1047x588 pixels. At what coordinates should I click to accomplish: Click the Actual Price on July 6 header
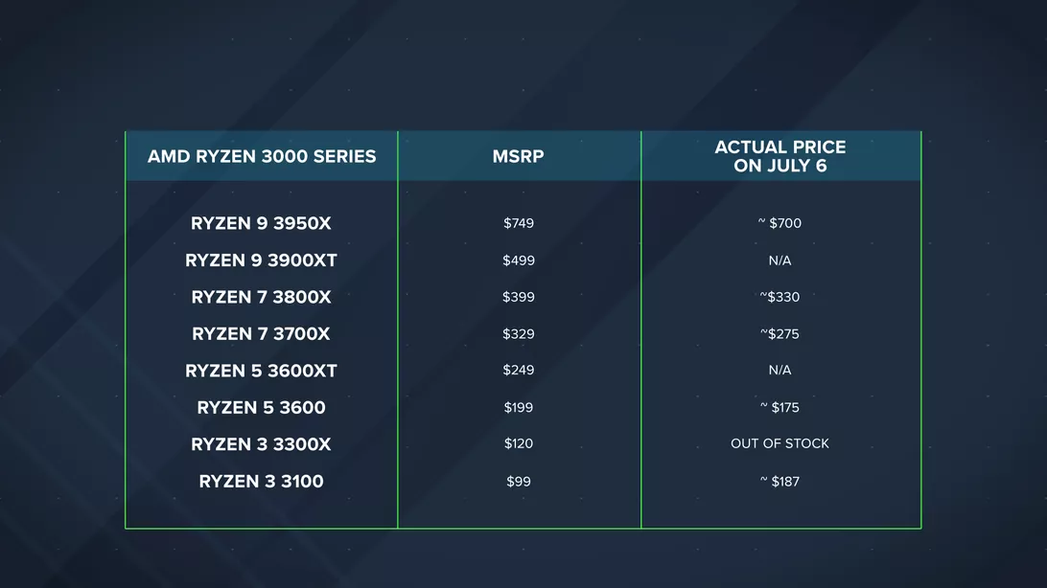click(x=780, y=156)
